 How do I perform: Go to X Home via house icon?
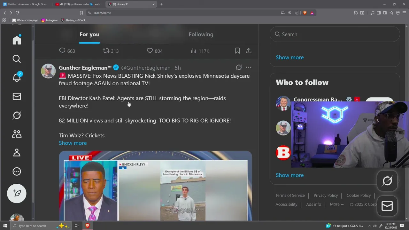[x=17, y=40]
